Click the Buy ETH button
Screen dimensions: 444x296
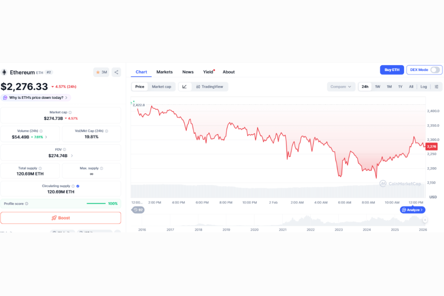(392, 70)
